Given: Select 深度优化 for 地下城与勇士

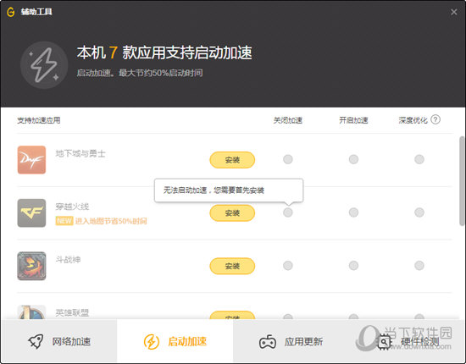Looking at the screenshot, I should pos(419,159).
